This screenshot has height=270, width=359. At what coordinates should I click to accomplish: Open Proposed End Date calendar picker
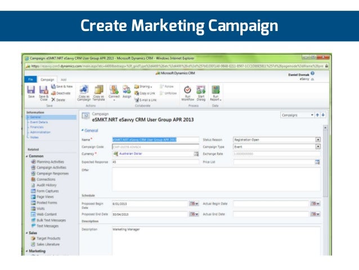click(194, 214)
